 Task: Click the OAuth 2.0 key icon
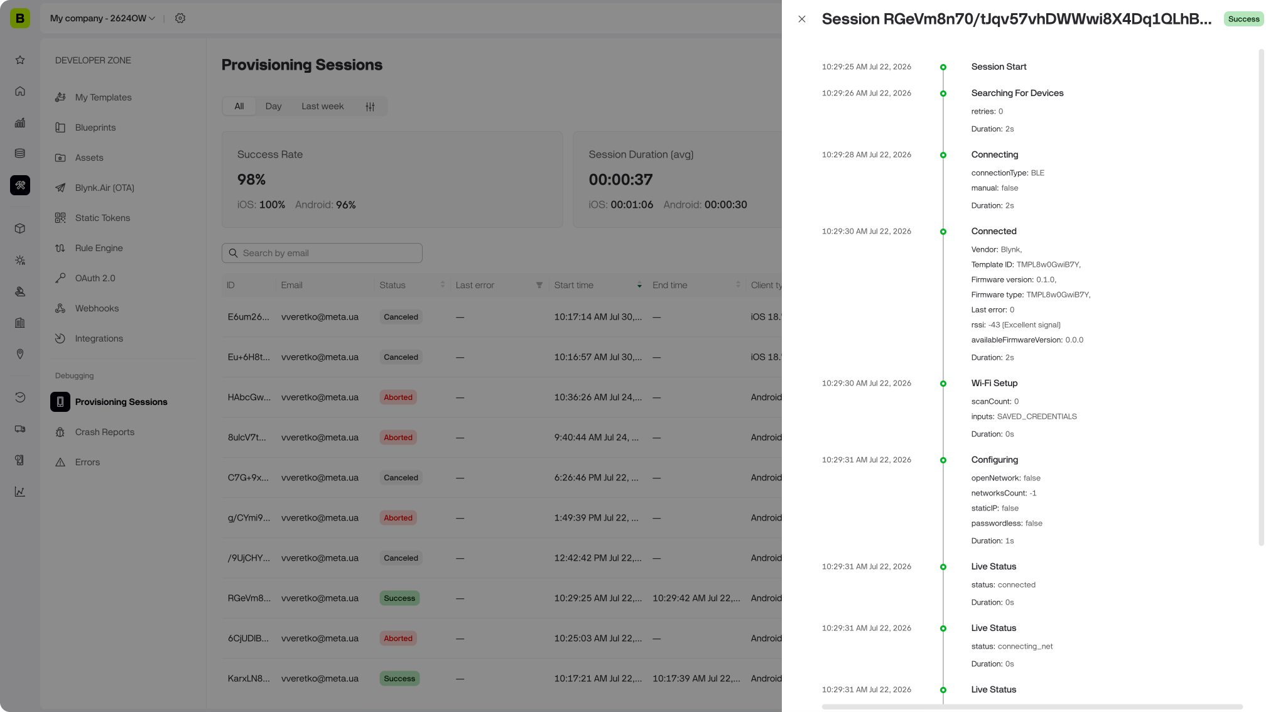60,278
